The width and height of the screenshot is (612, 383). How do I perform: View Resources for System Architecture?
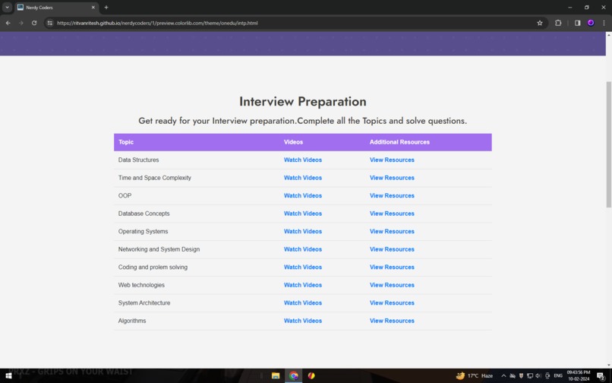(392, 303)
